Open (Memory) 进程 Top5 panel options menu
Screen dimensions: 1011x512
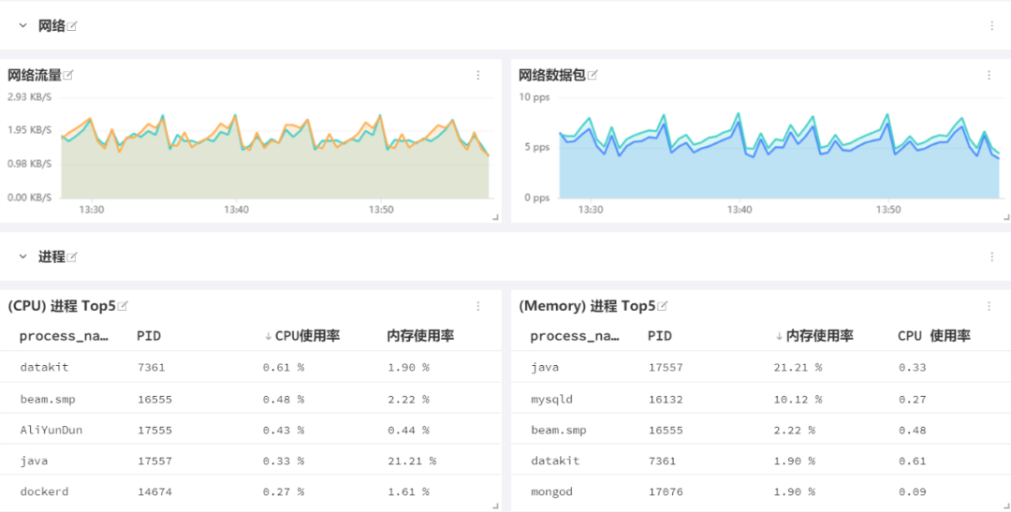989,306
